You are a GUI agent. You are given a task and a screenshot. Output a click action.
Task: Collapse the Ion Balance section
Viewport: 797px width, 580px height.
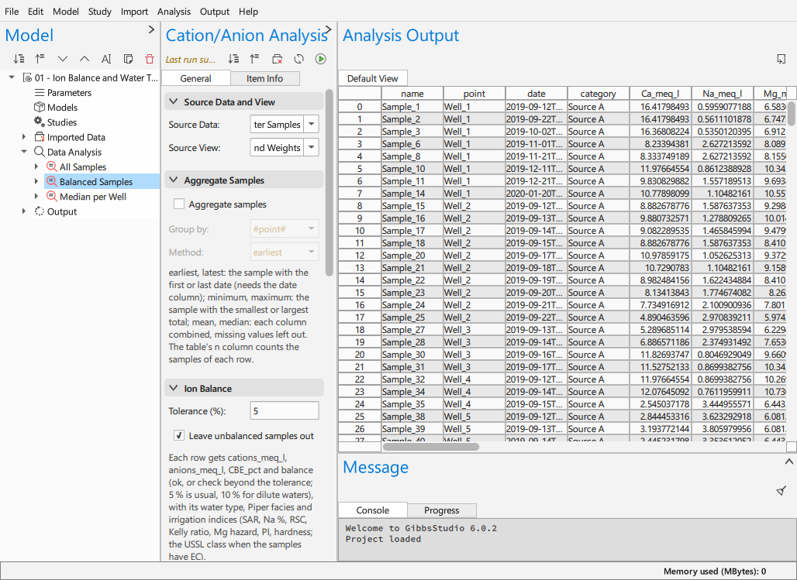click(x=174, y=389)
